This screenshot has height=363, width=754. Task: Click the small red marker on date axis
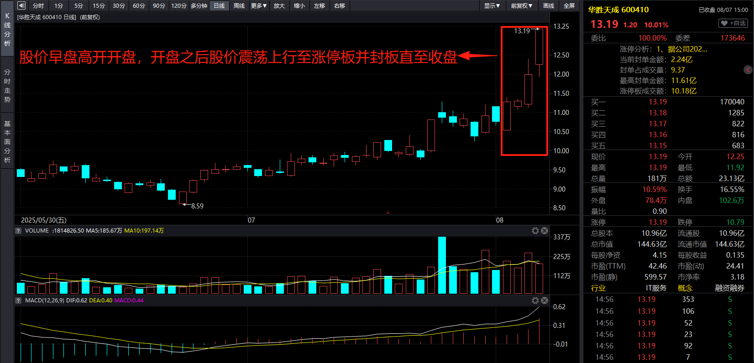click(x=388, y=212)
